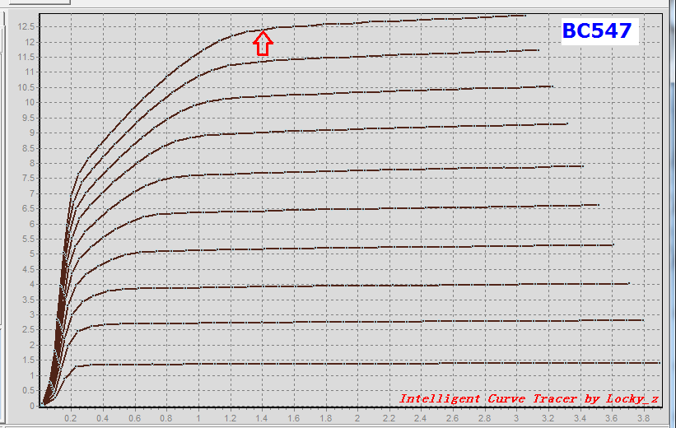This screenshot has width=676, height=428.
Task: Select the 10.5 value on vertical axis
Action: pyautogui.click(x=26, y=87)
